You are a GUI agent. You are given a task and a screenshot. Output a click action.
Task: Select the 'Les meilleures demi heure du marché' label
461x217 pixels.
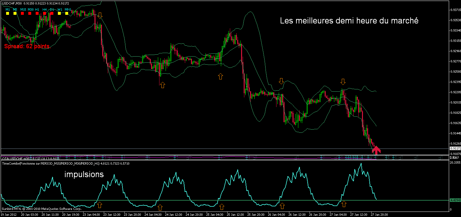point(349,21)
